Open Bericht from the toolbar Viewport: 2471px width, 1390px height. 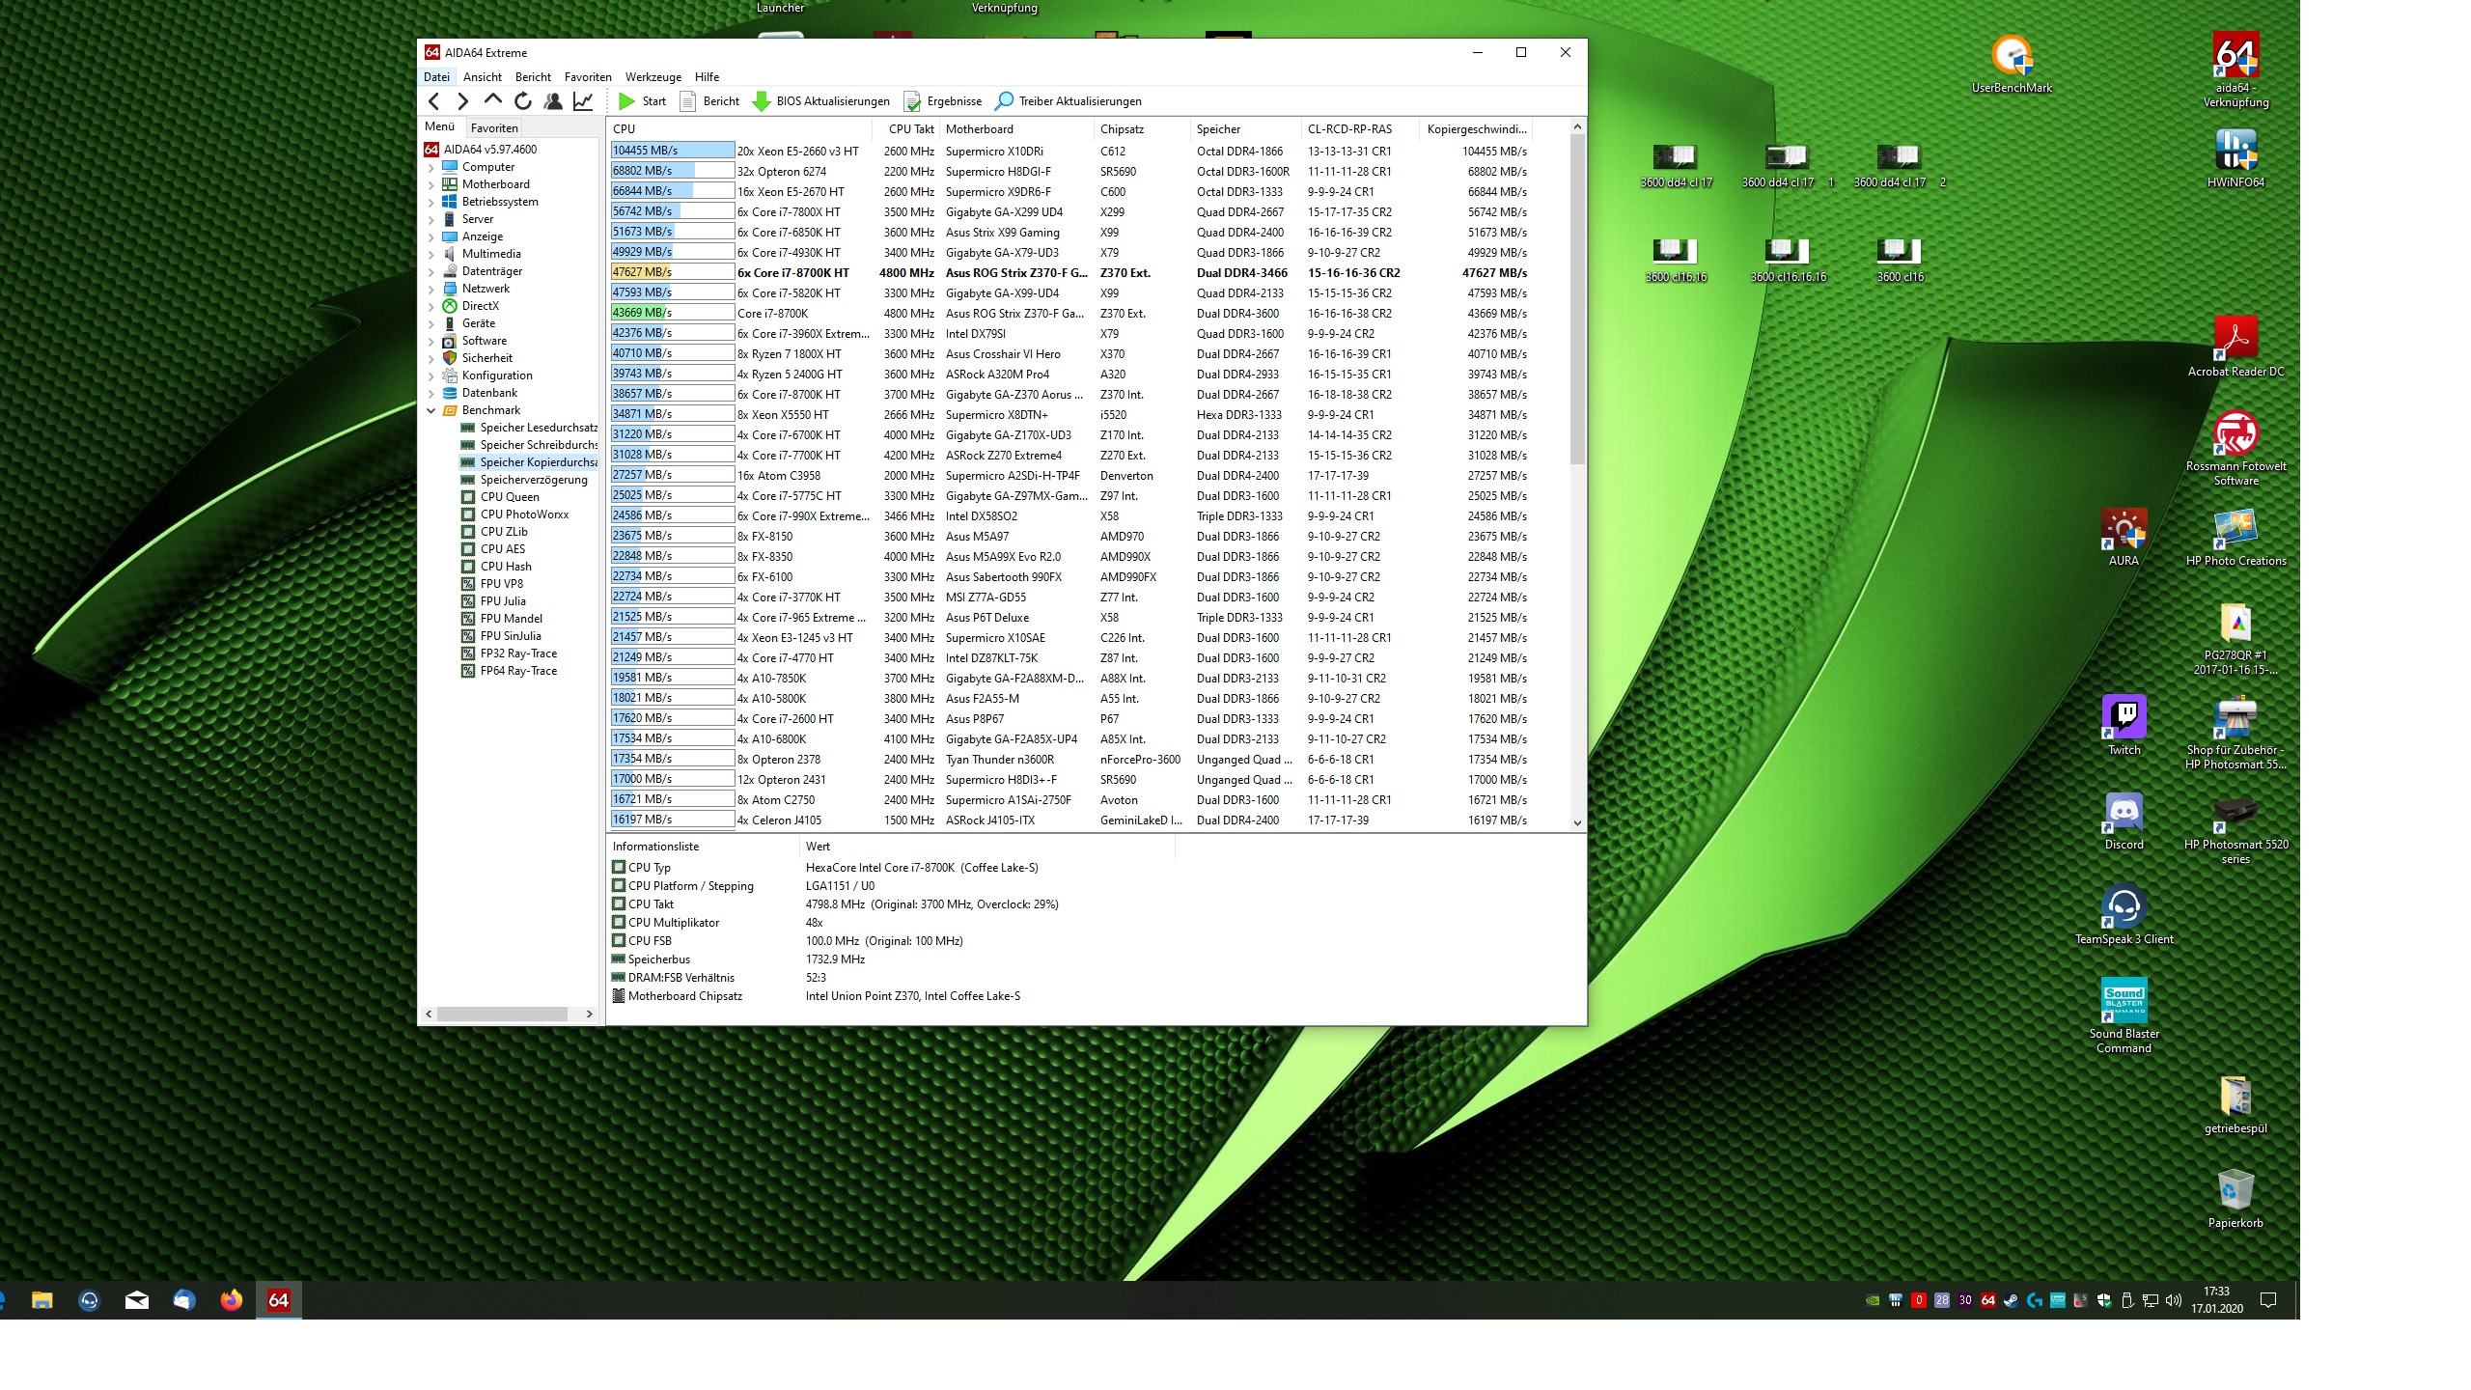(x=709, y=101)
